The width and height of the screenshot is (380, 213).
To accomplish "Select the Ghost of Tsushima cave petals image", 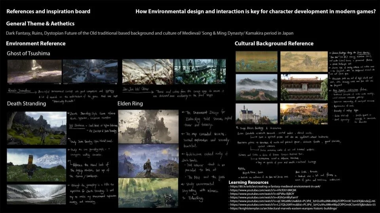I will (34, 72).
